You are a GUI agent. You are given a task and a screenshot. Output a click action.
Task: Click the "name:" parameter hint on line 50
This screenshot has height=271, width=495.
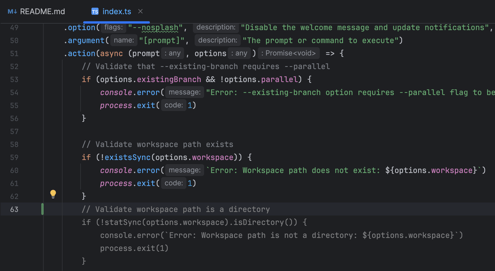point(124,40)
